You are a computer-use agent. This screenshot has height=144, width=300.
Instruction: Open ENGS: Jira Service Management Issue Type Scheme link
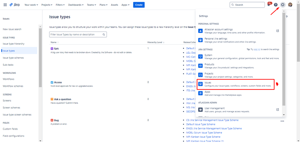tap(214, 128)
